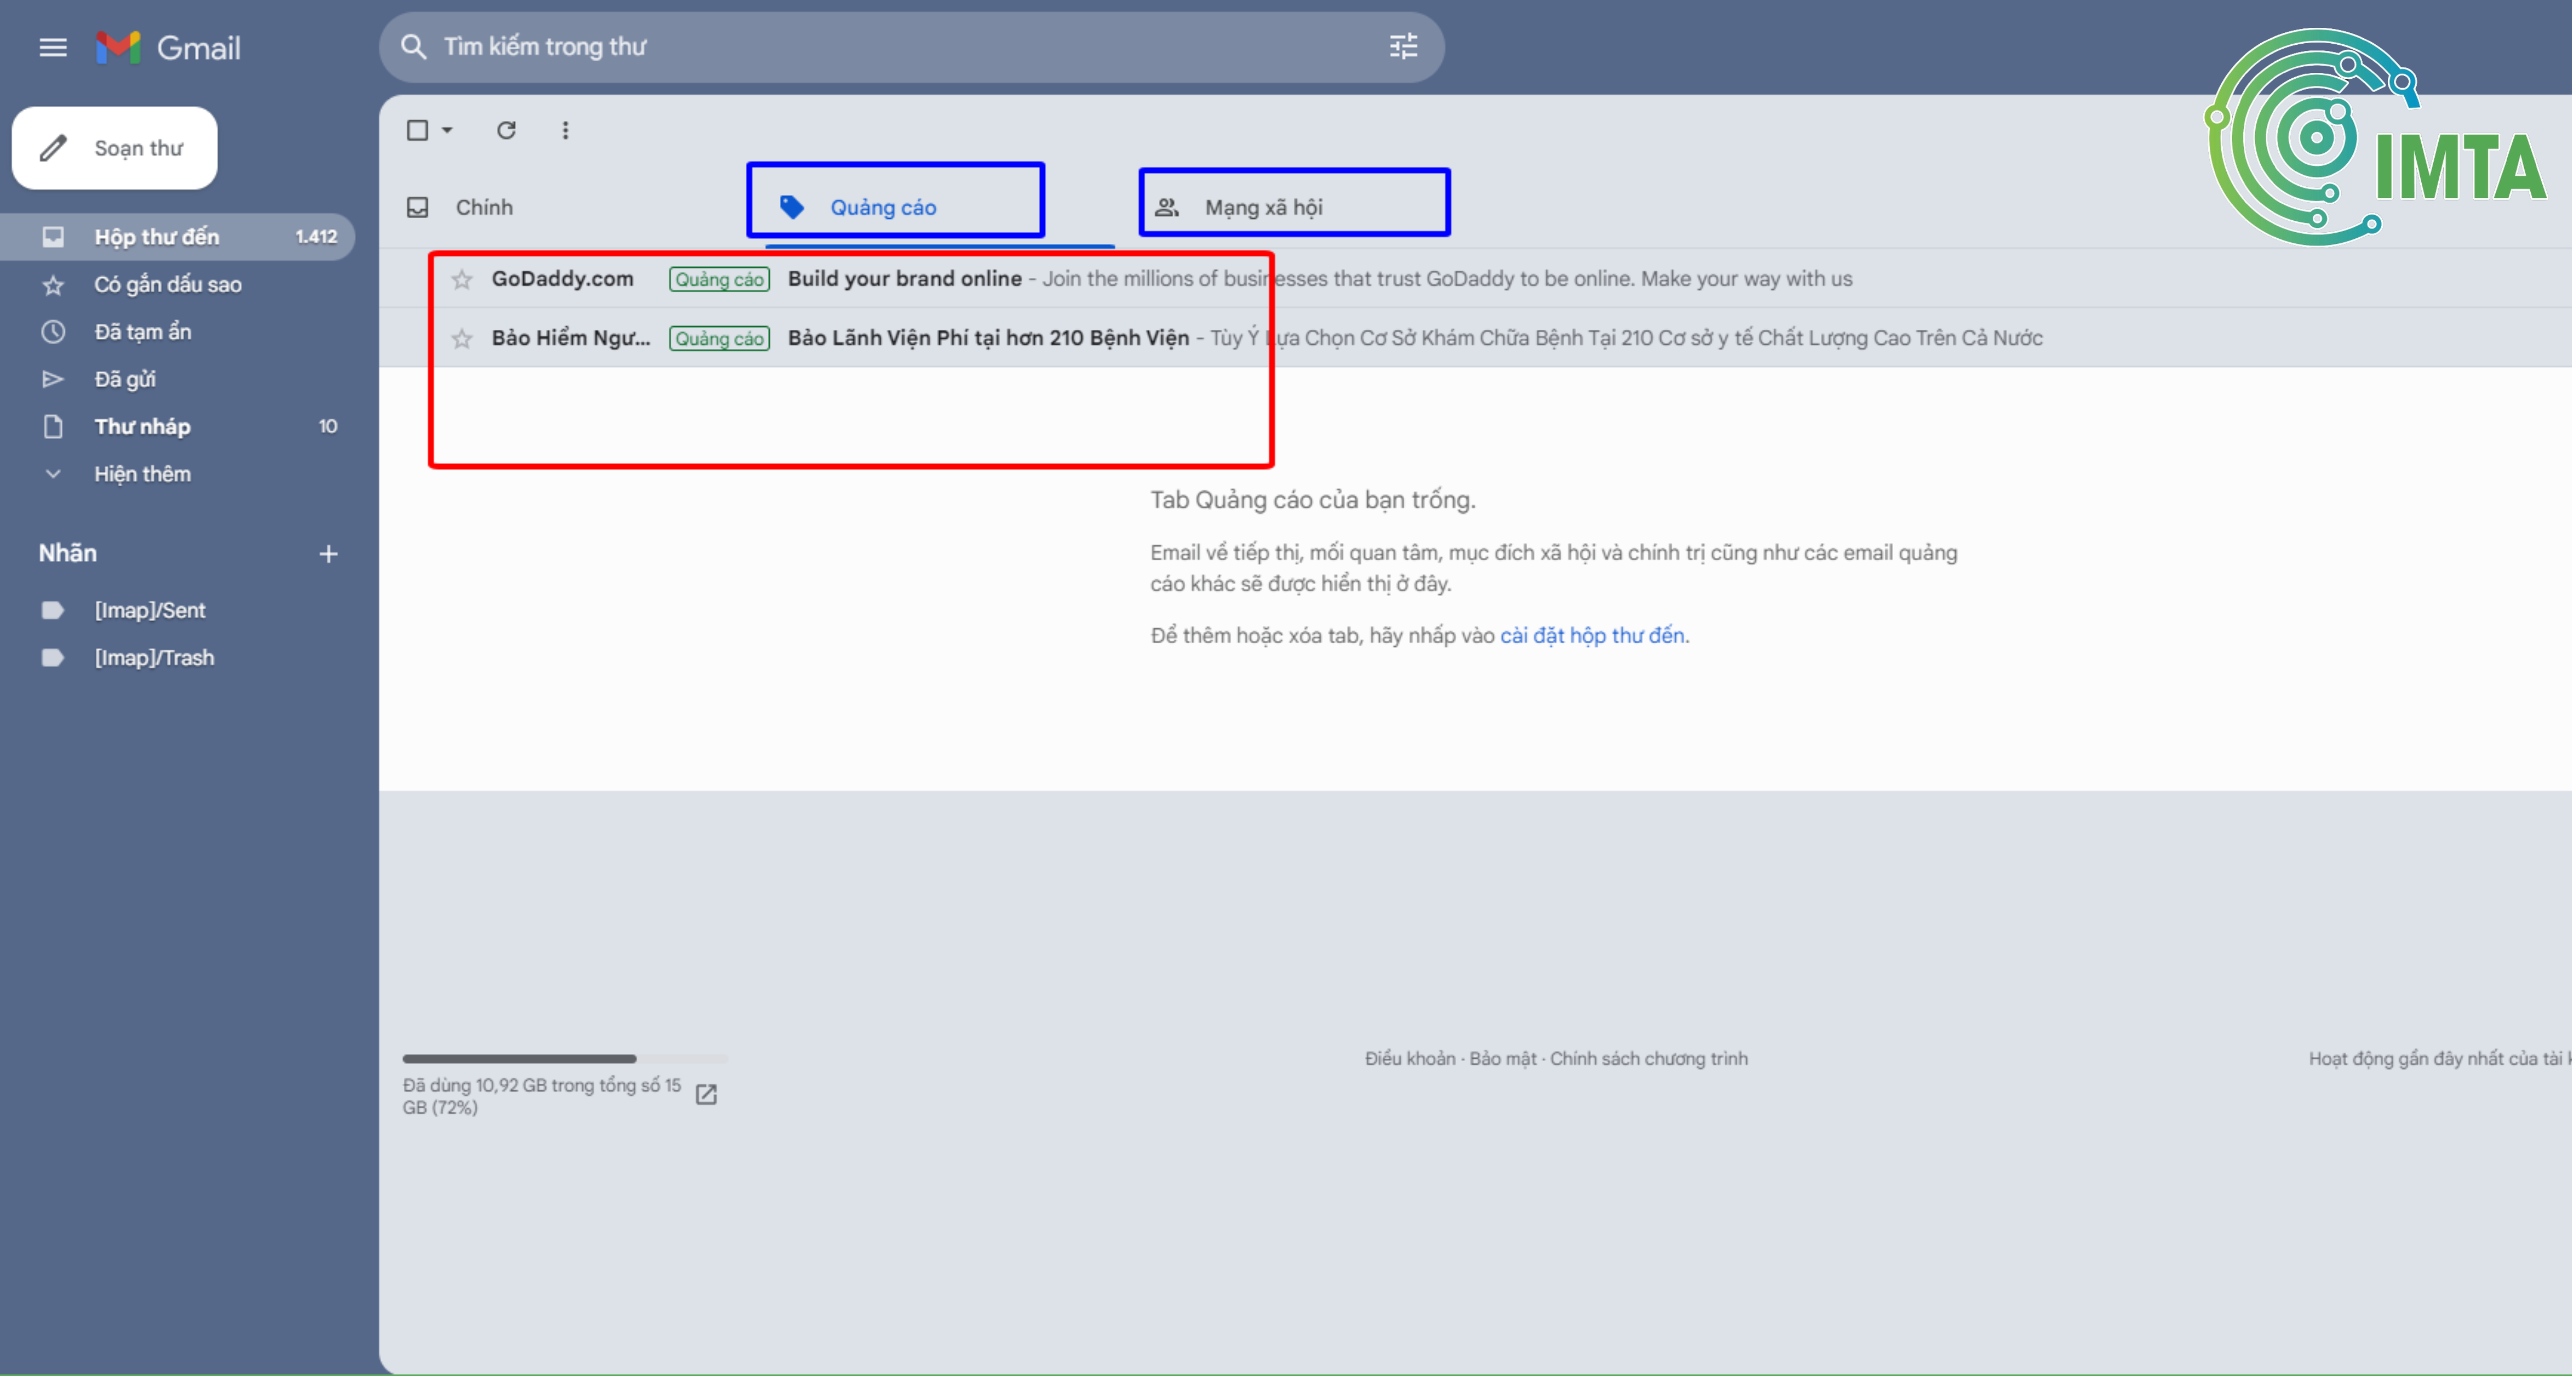Click the Bảo mật link

click(x=1502, y=1059)
